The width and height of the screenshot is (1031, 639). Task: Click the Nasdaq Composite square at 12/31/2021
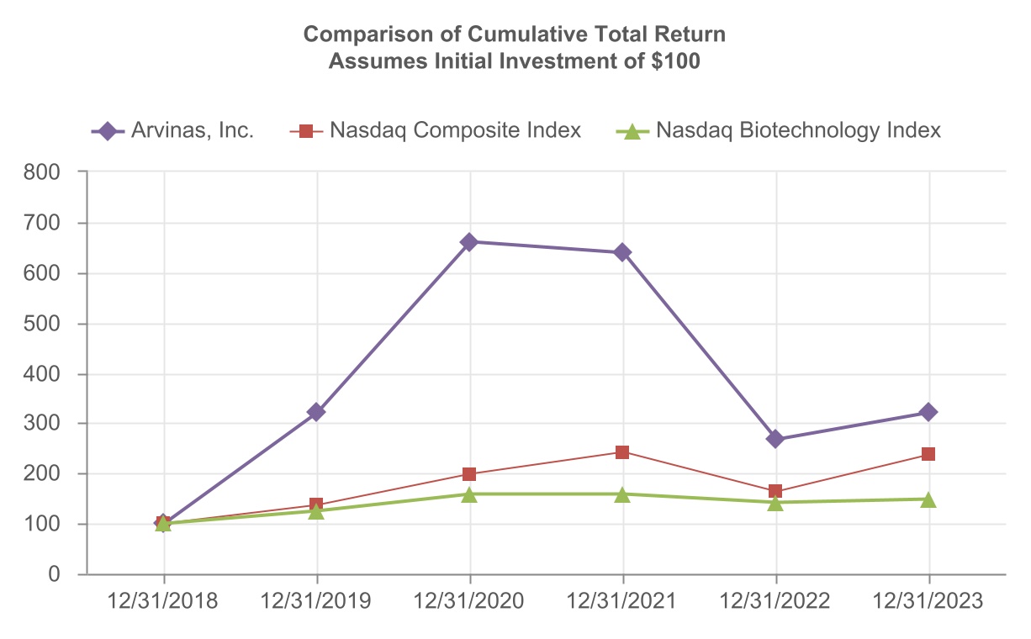click(623, 452)
